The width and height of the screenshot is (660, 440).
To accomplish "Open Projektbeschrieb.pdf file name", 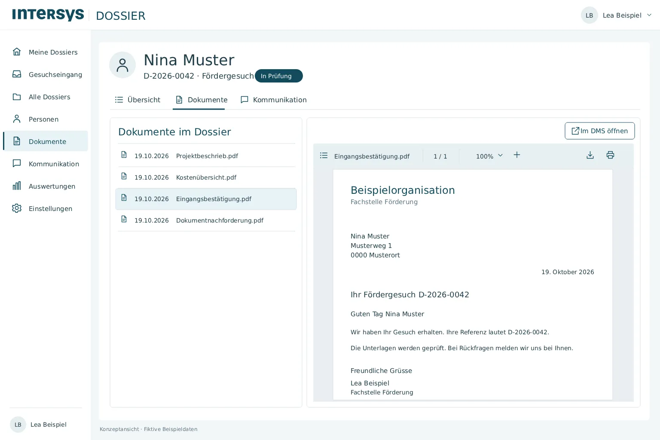I will click(x=207, y=156).
